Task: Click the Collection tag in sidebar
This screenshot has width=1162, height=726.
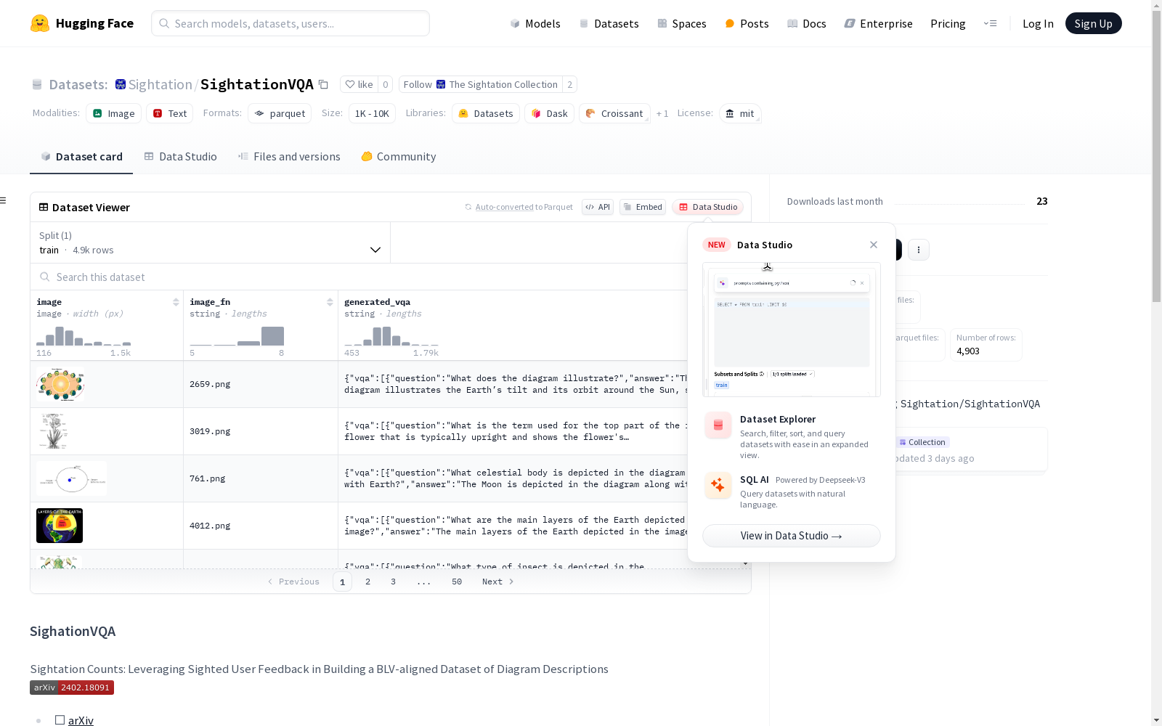Action: [923, 442]
